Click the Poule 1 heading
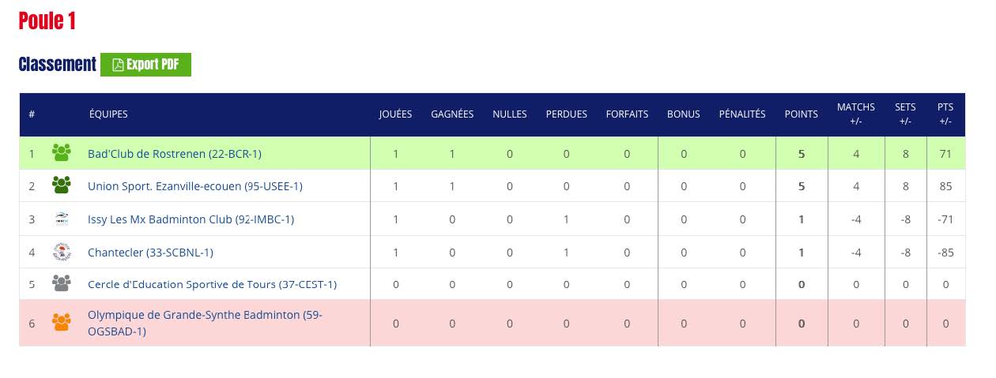This screenshot has height=378, width=996. tap(47, 21)
